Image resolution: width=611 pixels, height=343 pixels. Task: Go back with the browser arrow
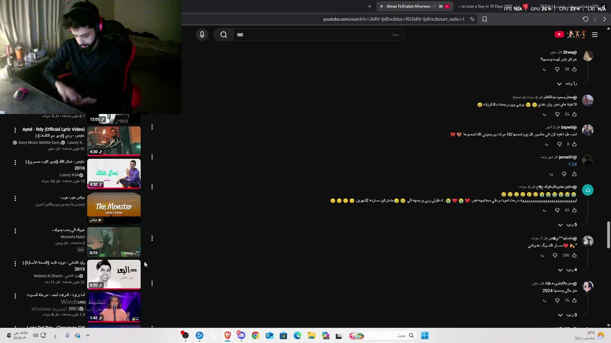[604, 19]
